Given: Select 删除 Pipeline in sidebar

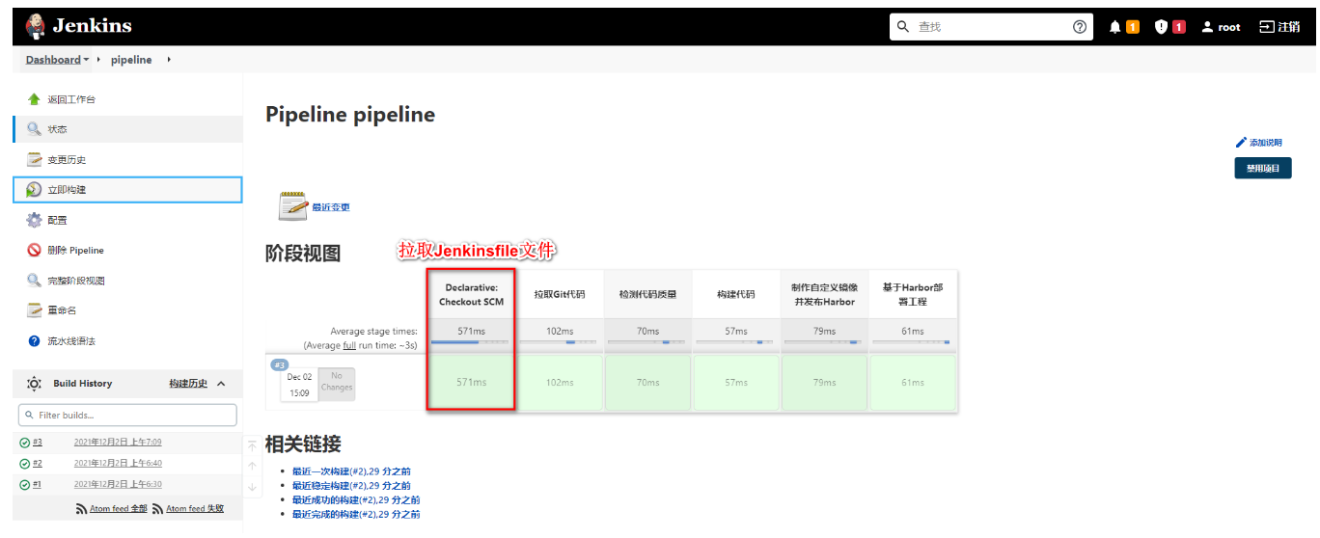Looking at the screenshot, I should click(x=75, y=251).
